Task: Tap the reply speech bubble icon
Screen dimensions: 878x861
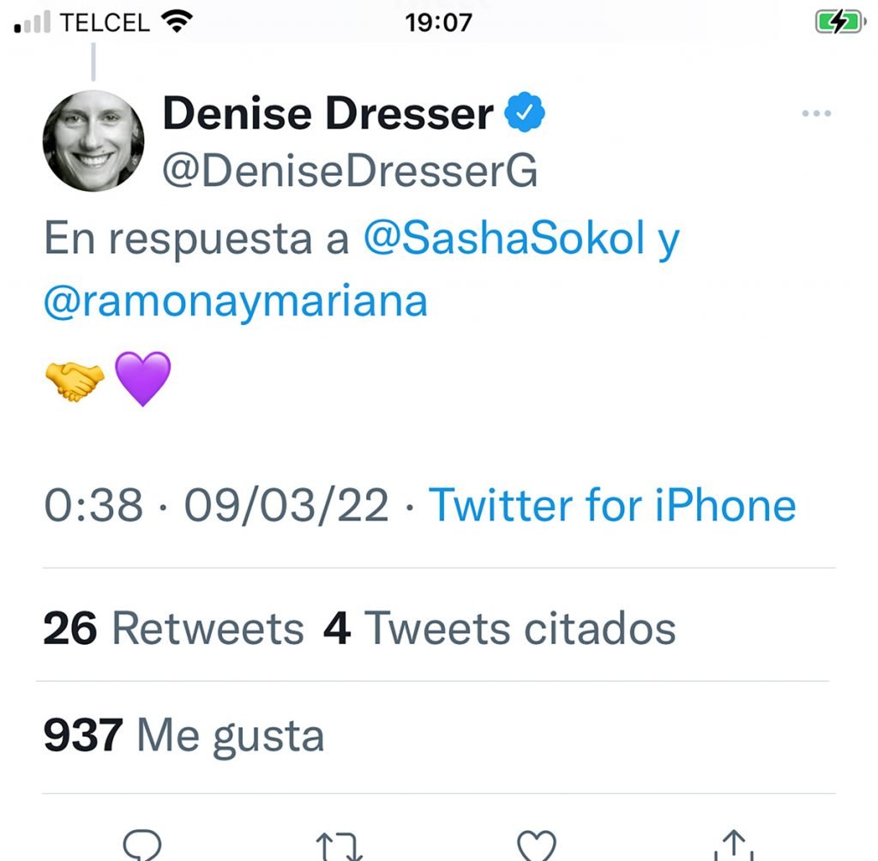Action: [x=141, y=844]
